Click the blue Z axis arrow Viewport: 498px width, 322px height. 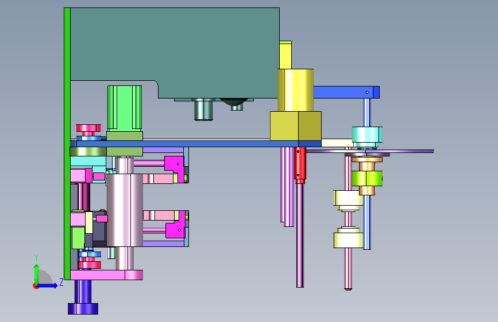pyautogui.click(x=47, y=285)
